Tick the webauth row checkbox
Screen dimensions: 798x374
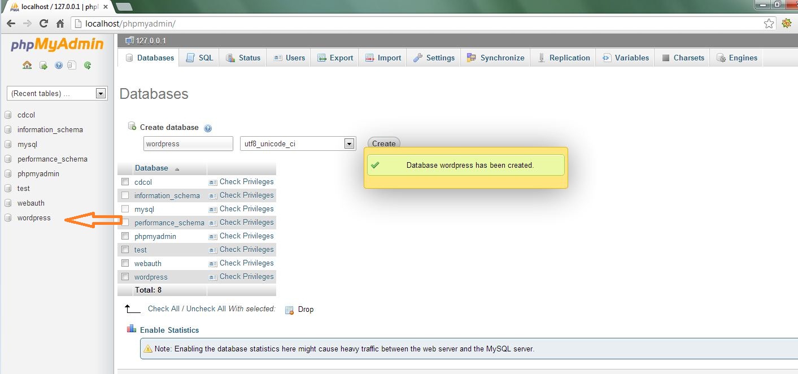[125, 263]
